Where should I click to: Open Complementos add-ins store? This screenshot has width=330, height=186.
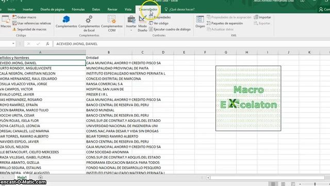[67, 22]
